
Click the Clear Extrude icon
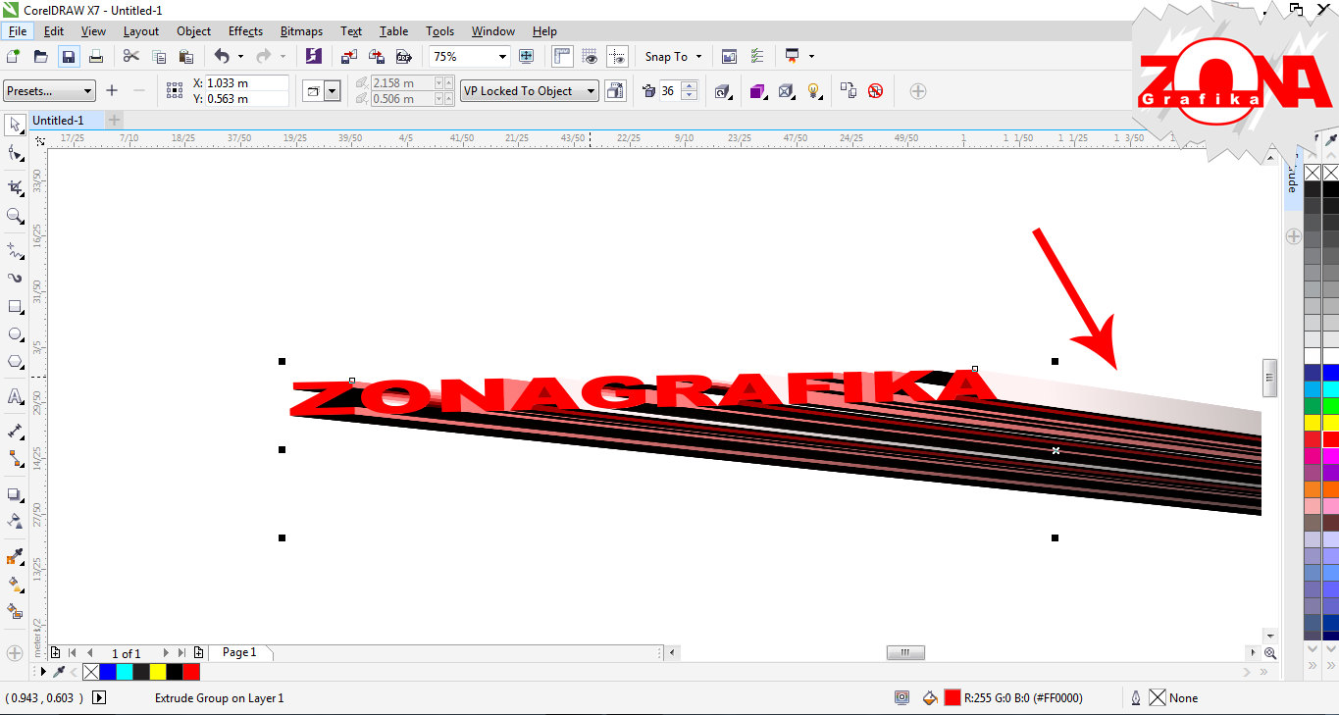pyautogui.click(x=875, y=90)
